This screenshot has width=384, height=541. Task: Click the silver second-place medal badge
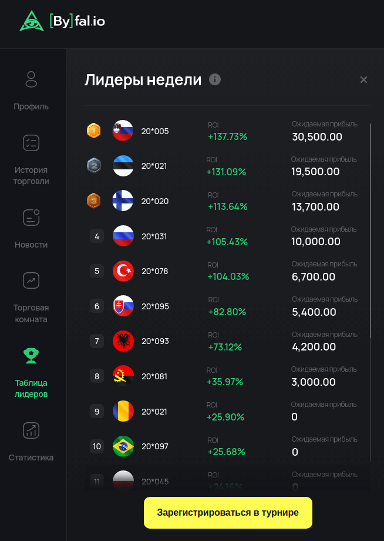tap(93, 166)
